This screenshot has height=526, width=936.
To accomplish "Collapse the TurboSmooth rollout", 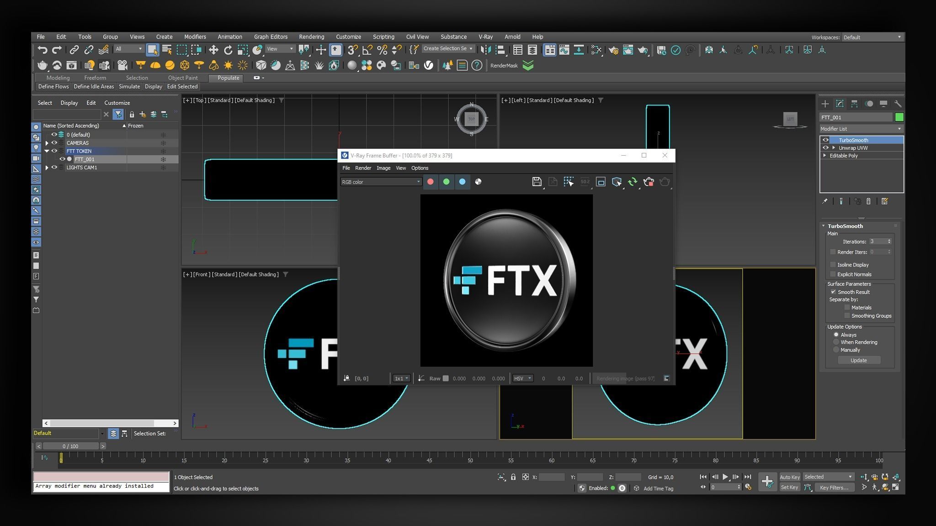I will tap(824, 226).
